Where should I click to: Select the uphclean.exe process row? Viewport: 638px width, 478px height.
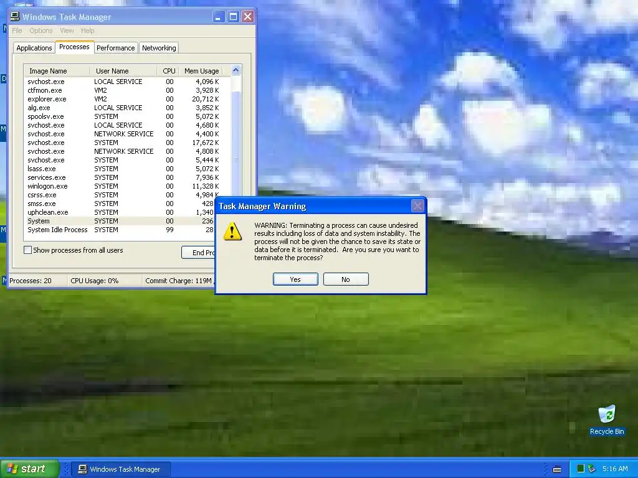point(119,212)
